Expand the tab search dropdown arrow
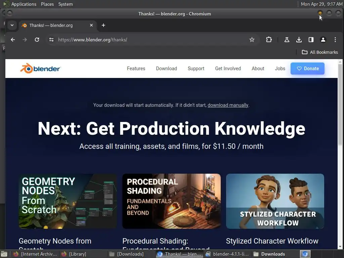Image resolution: width=344 pixels, height=258 pixels. 12,25
